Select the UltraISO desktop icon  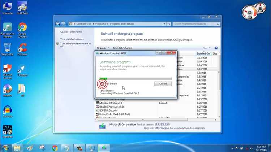(x=8, y=91)
